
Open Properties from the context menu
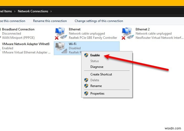point(97,94)
